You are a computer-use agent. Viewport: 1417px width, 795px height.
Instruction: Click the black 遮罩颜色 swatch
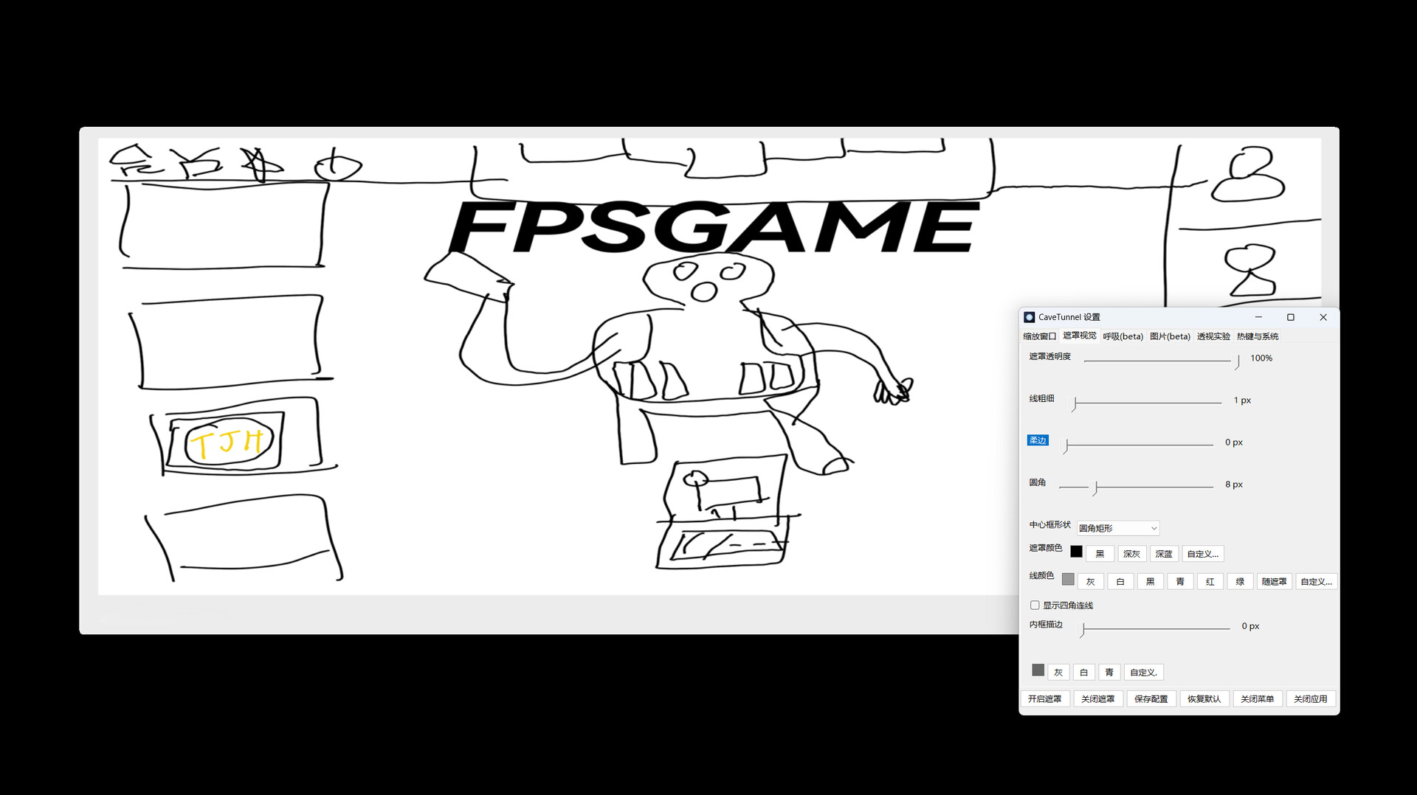(1076, 552)
